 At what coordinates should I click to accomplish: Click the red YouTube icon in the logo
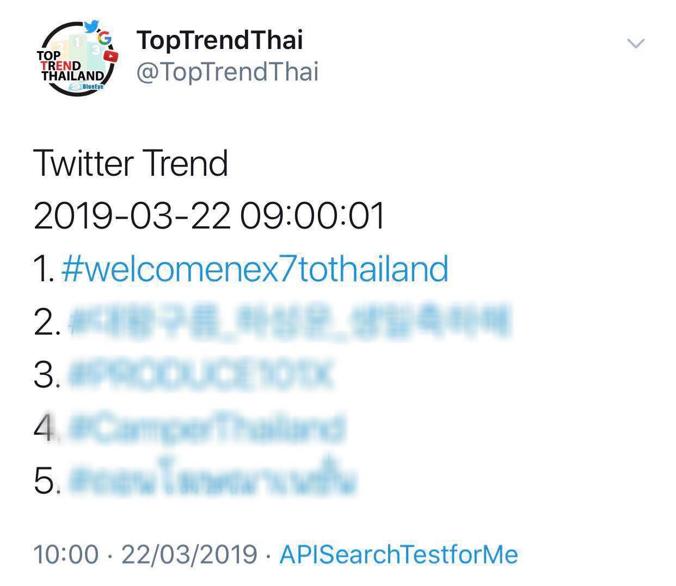pyautogui.click(x=111, y=55)
